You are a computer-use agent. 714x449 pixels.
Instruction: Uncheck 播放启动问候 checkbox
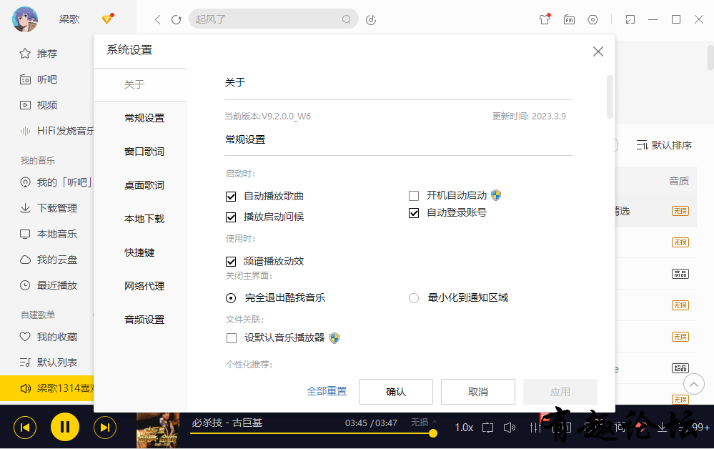click(231, 217)
